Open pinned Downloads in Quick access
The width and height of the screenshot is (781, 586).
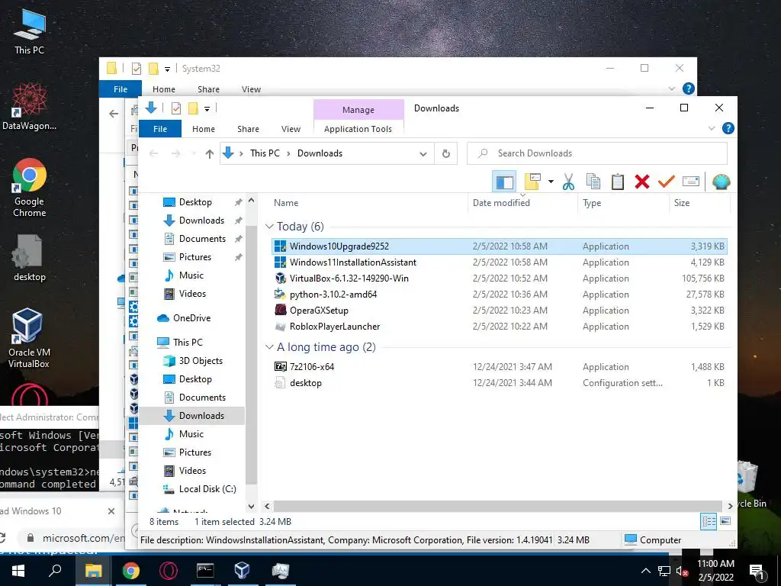pyautogui.click(x=201, y=221)
